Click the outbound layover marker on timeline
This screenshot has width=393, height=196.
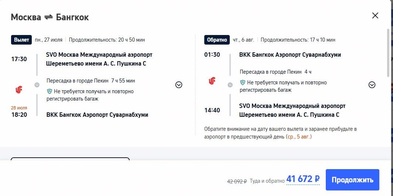(x=37, y=85)
